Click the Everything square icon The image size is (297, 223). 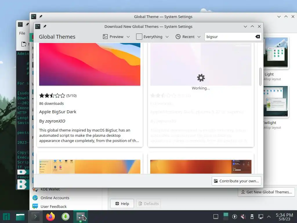[x=139, y=37]
